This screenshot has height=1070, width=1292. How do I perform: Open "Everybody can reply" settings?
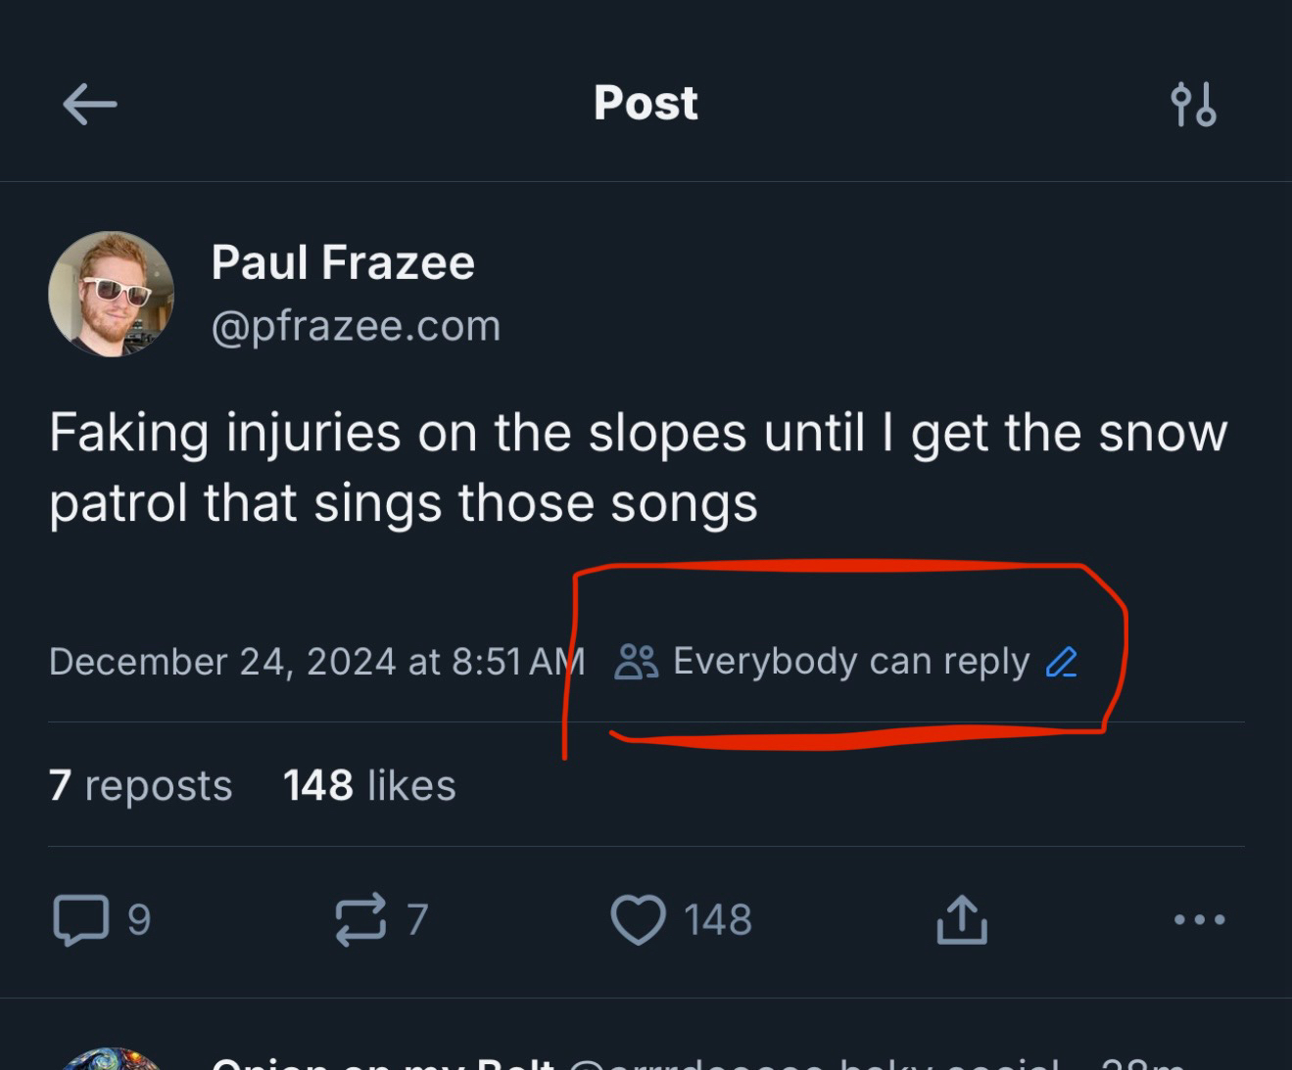coord(850,663)
